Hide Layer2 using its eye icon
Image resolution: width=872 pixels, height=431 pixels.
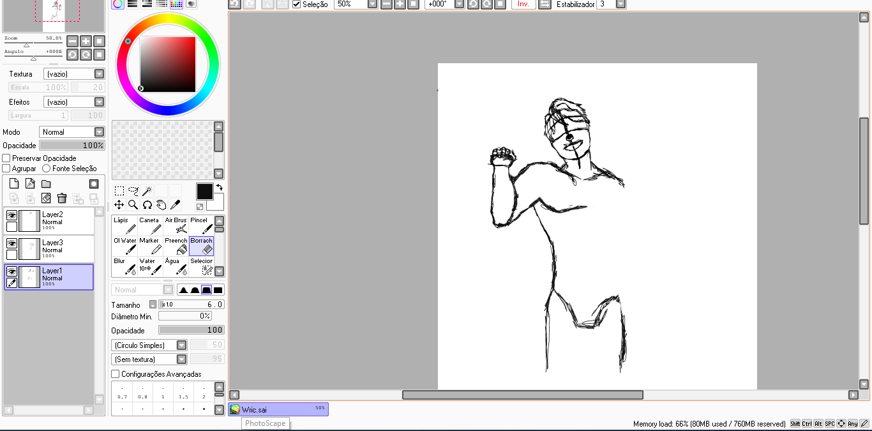[x=11, y=216]
